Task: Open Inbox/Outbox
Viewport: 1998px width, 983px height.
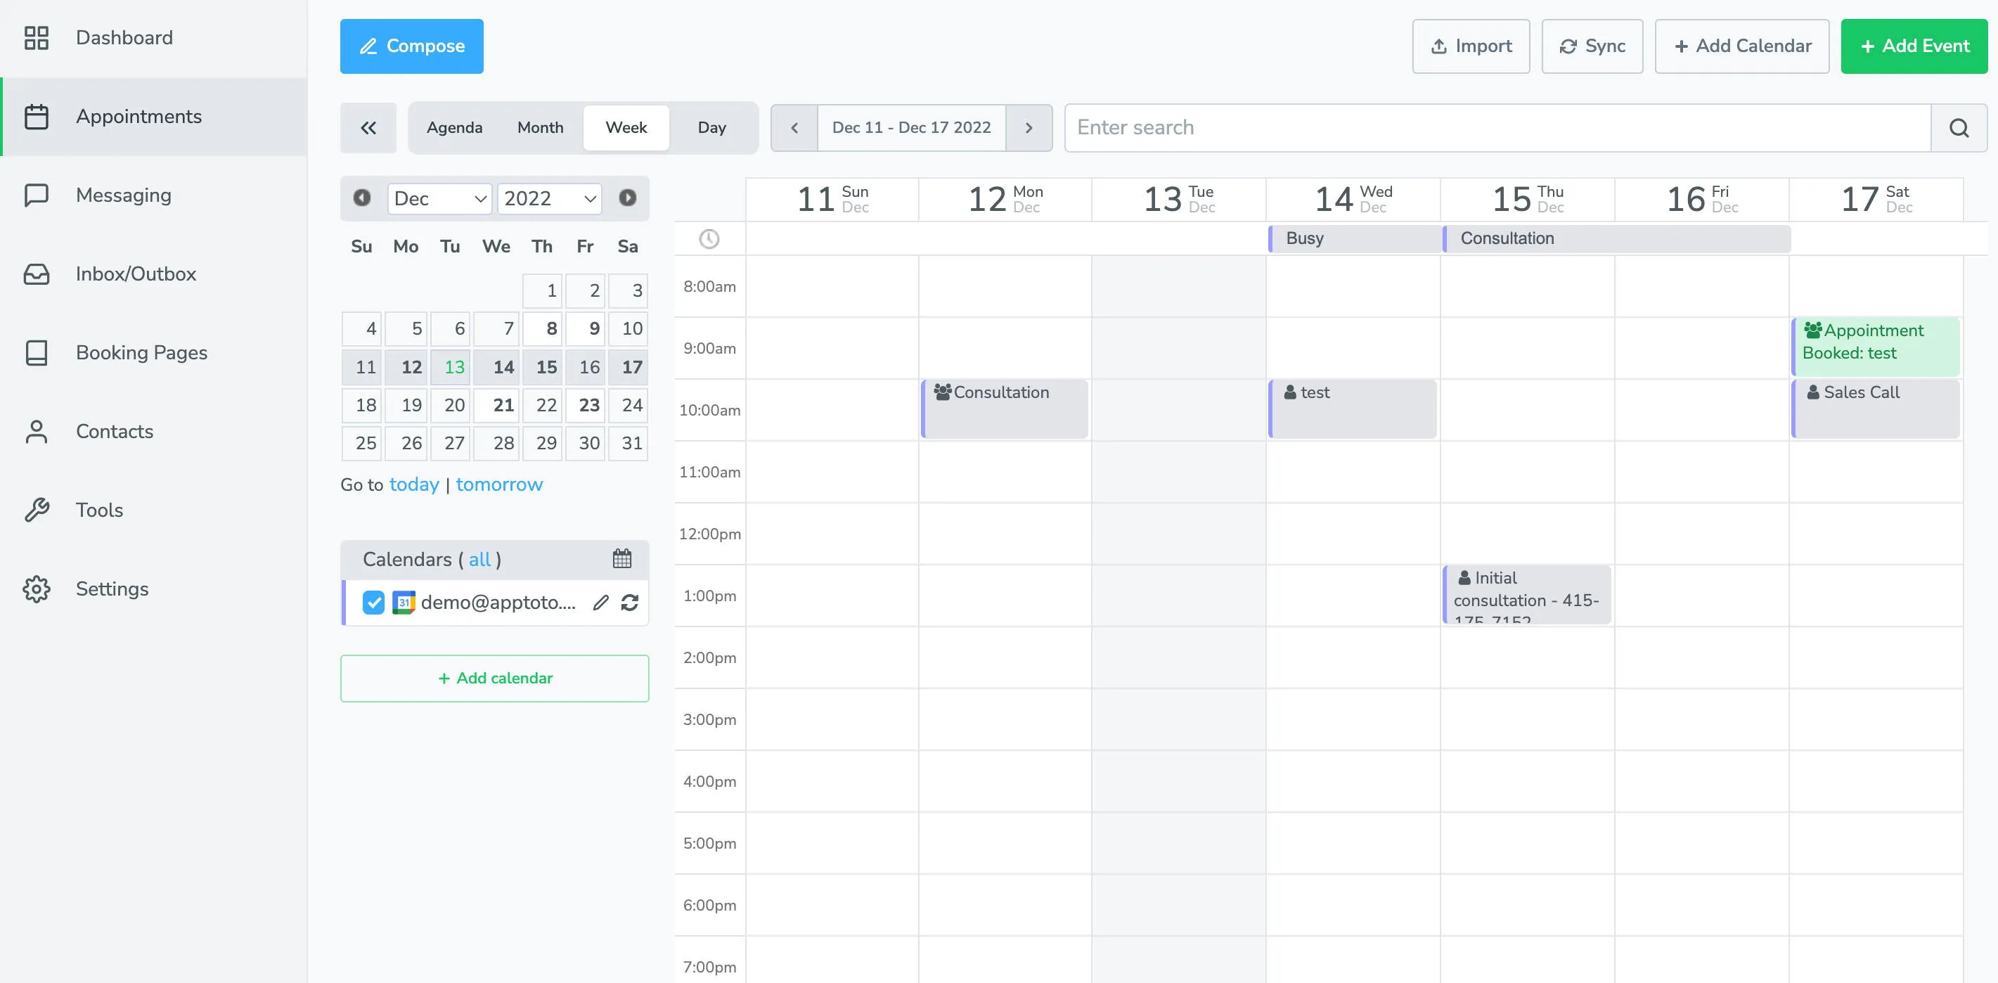Action: click(x=136, y=273)
